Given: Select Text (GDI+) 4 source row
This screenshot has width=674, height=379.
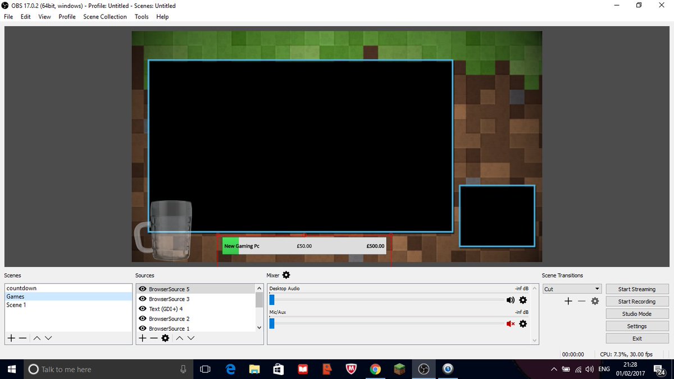Looking at the screenshot, I should coord(196,309).
